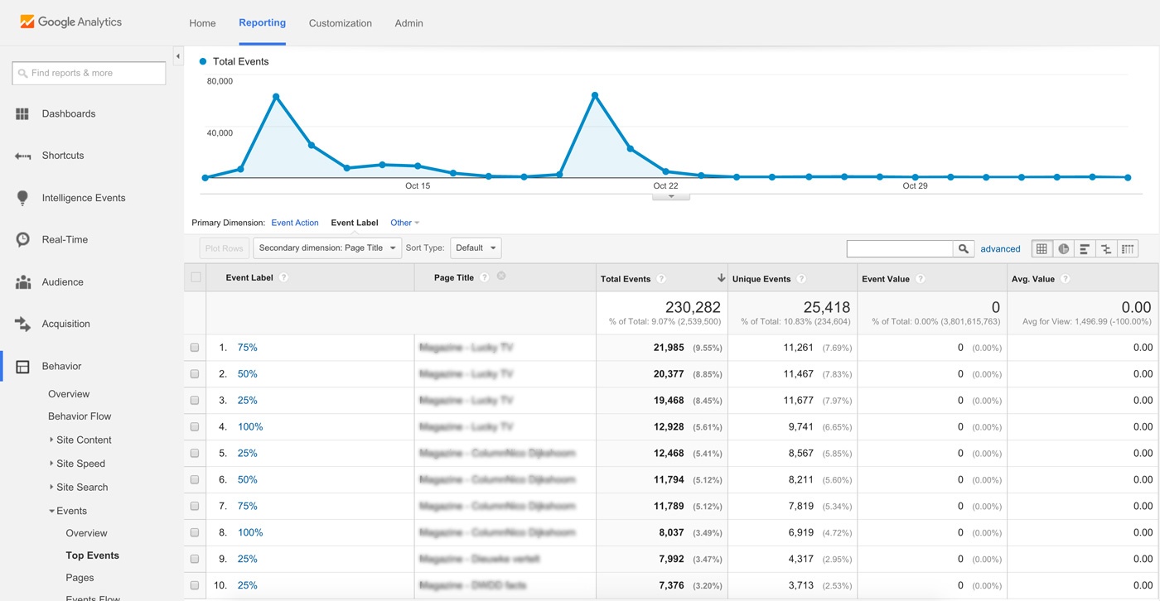
Task: Click the Intelligence Events lightbulb icon
Action: 22,198
